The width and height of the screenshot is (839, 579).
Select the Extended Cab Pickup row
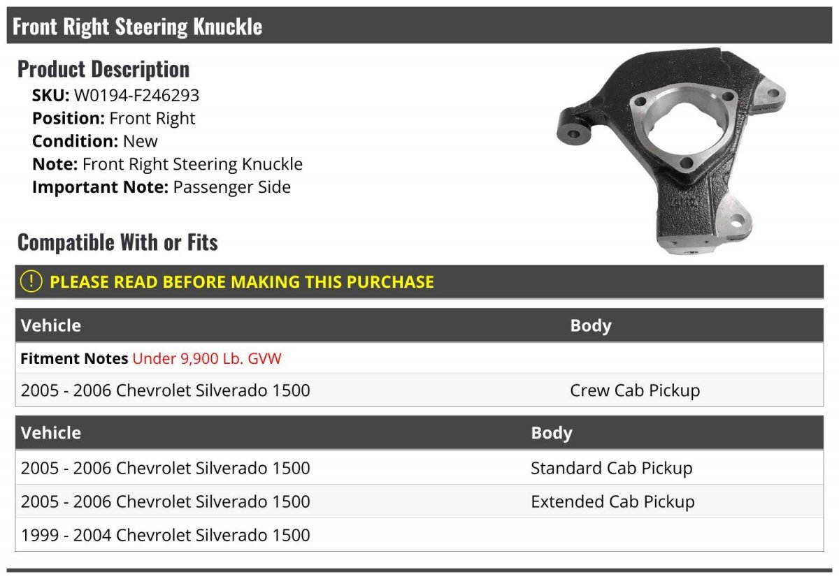[419, 501]
